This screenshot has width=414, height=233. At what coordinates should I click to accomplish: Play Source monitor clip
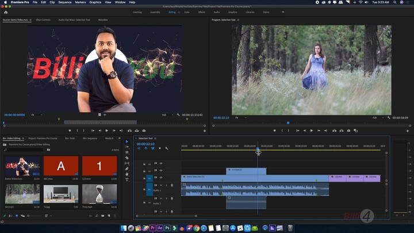(107, 131)
